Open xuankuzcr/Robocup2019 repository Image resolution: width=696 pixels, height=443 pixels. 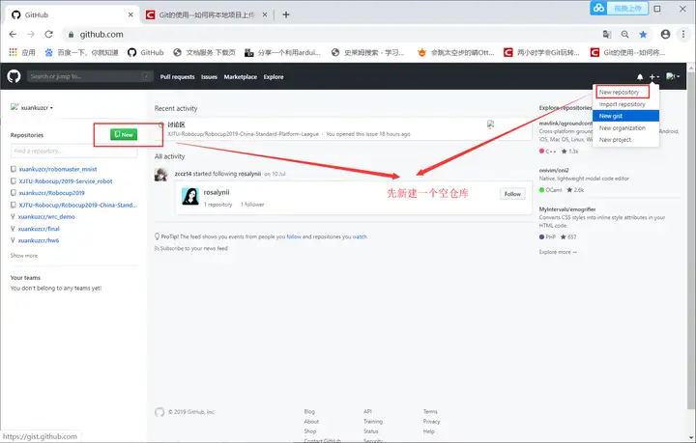(51, 193)
